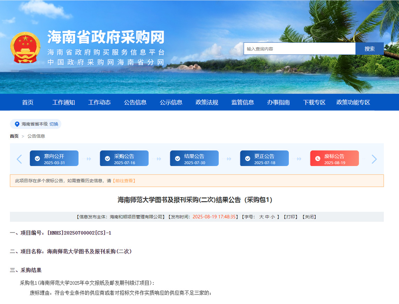
Task: Select the red 废标公告 step
Action: (x=334, y=159)
